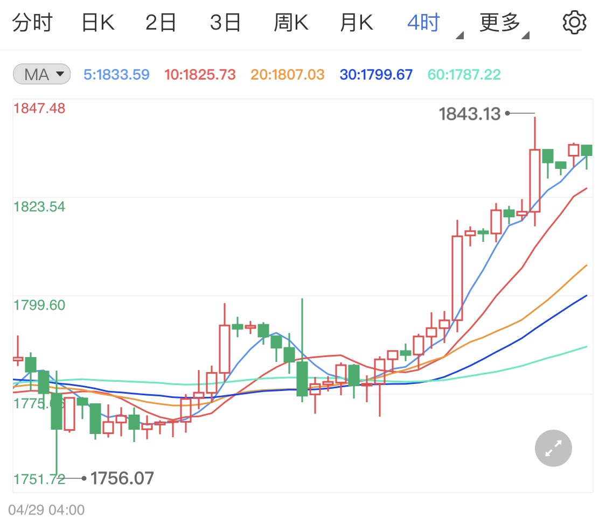The width and height of the screenshot is (606, 520).
Task: Click the axis value 1799.60
Action: pyautogui.click(x=39, y=305)
